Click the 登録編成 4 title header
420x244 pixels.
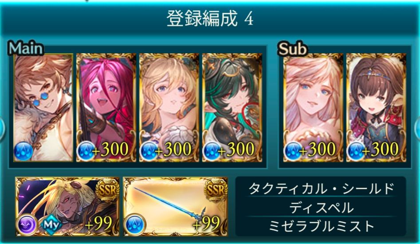[x=210, y=19]
